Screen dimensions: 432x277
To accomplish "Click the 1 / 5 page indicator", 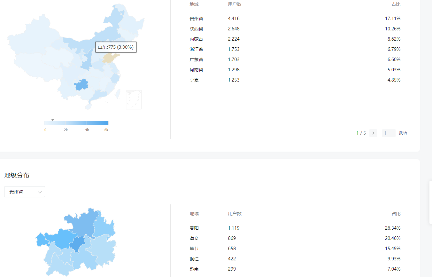I will pyautogui.click(x=361, y=133).
